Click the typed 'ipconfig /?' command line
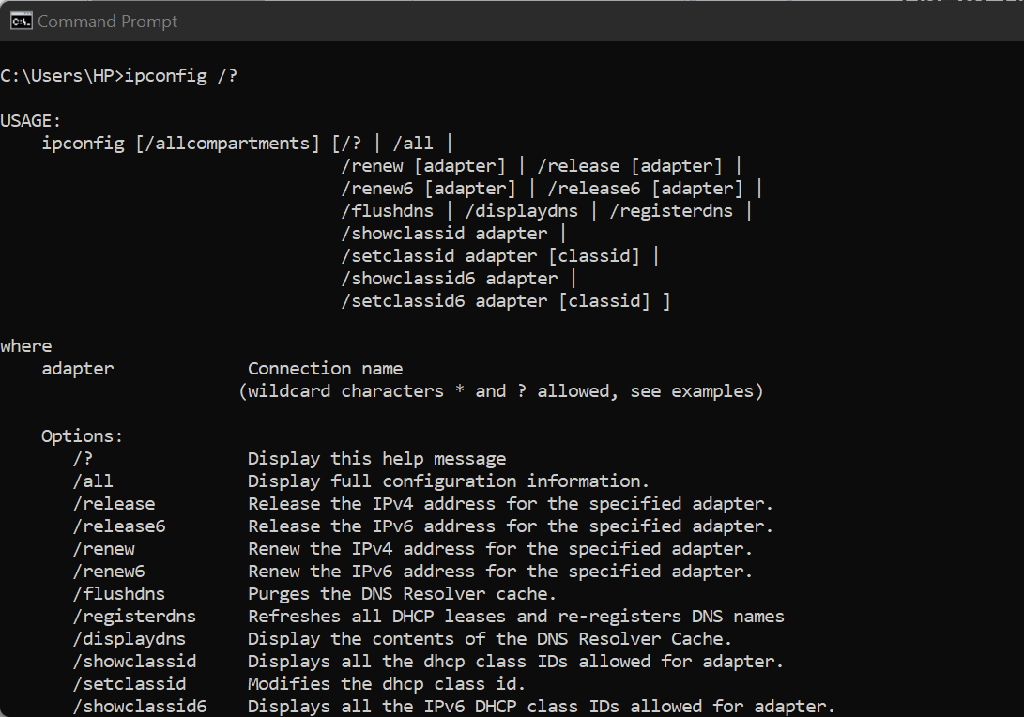The width and height of the screenshot is (1024, 717). click(118, 76)
